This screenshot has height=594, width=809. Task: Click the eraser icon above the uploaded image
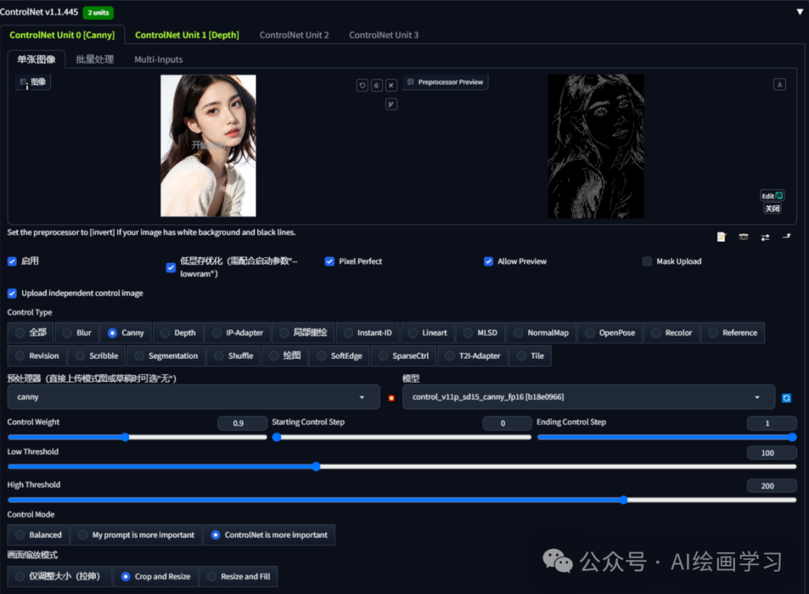coord(376,85)
